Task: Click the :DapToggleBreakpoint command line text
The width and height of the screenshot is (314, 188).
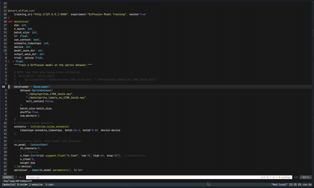Action: 17,181
